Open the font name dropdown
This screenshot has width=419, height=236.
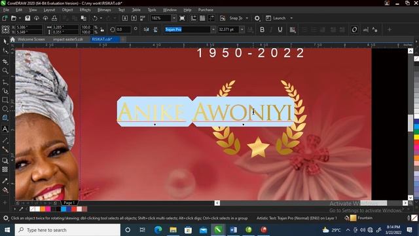pos(213,29)
